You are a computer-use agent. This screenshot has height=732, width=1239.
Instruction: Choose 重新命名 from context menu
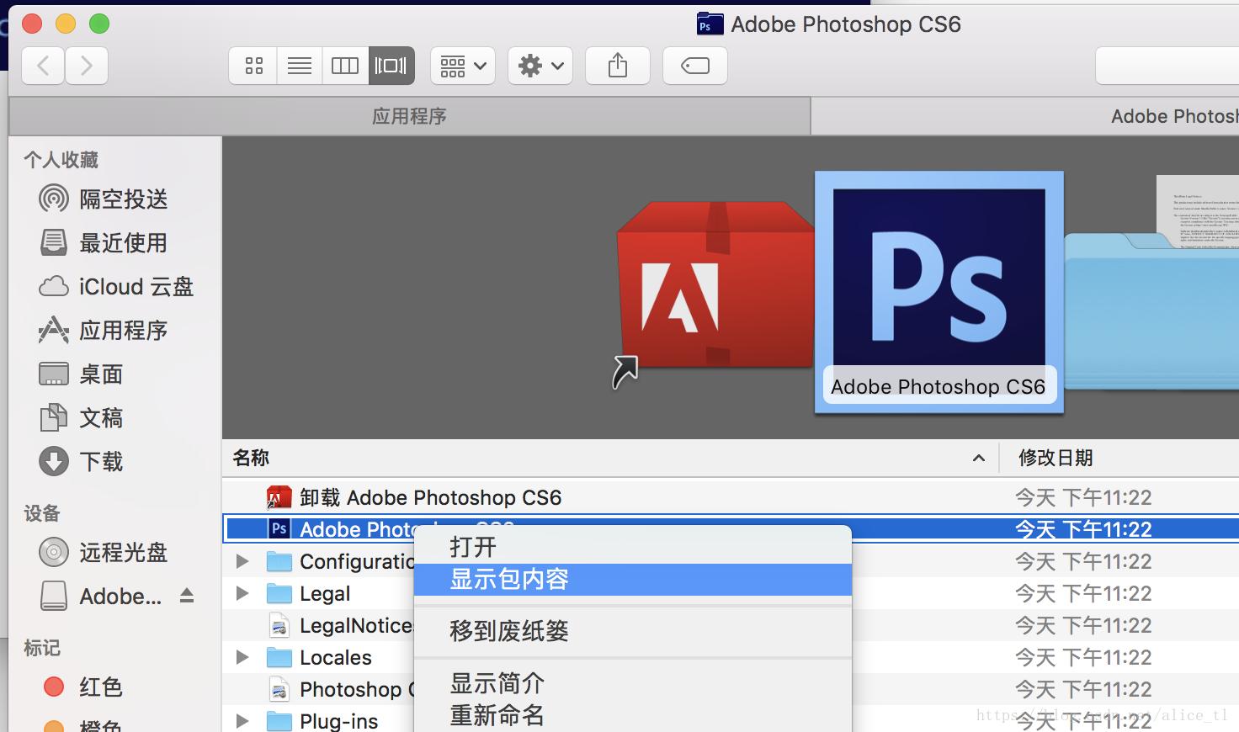(633, 715)
